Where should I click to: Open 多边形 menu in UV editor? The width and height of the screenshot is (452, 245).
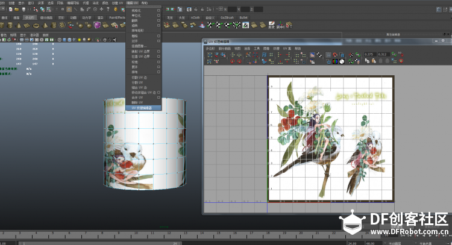click(x=210, y=48)
